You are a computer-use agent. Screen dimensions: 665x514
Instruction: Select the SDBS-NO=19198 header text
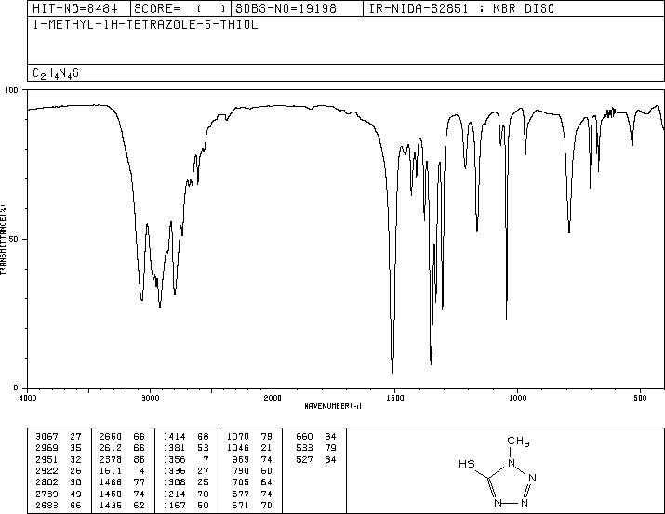[x=286, y=9]
